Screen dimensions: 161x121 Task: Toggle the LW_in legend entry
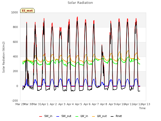coord(82,116)
